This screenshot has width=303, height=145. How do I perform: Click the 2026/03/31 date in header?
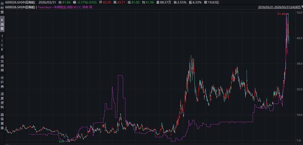47,2
